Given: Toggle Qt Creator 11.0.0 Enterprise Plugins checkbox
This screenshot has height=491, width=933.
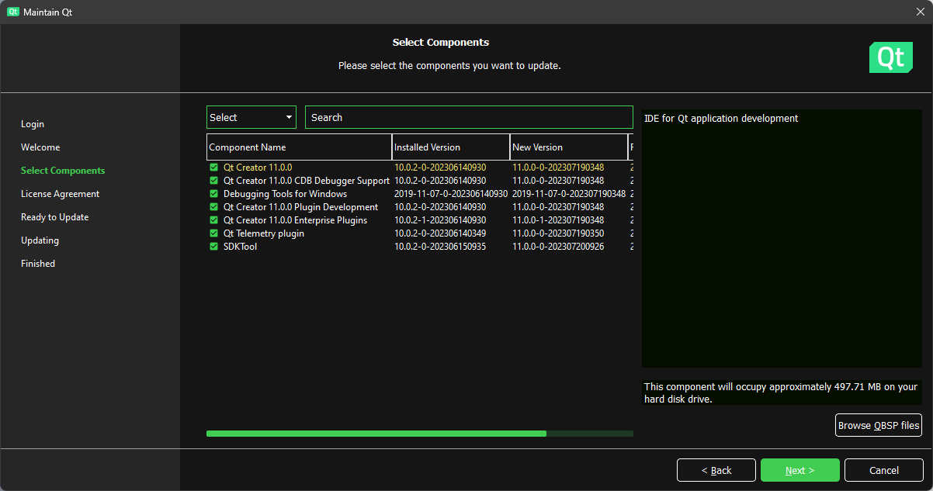Looking at the screenshot, I should tap(213, 220).
